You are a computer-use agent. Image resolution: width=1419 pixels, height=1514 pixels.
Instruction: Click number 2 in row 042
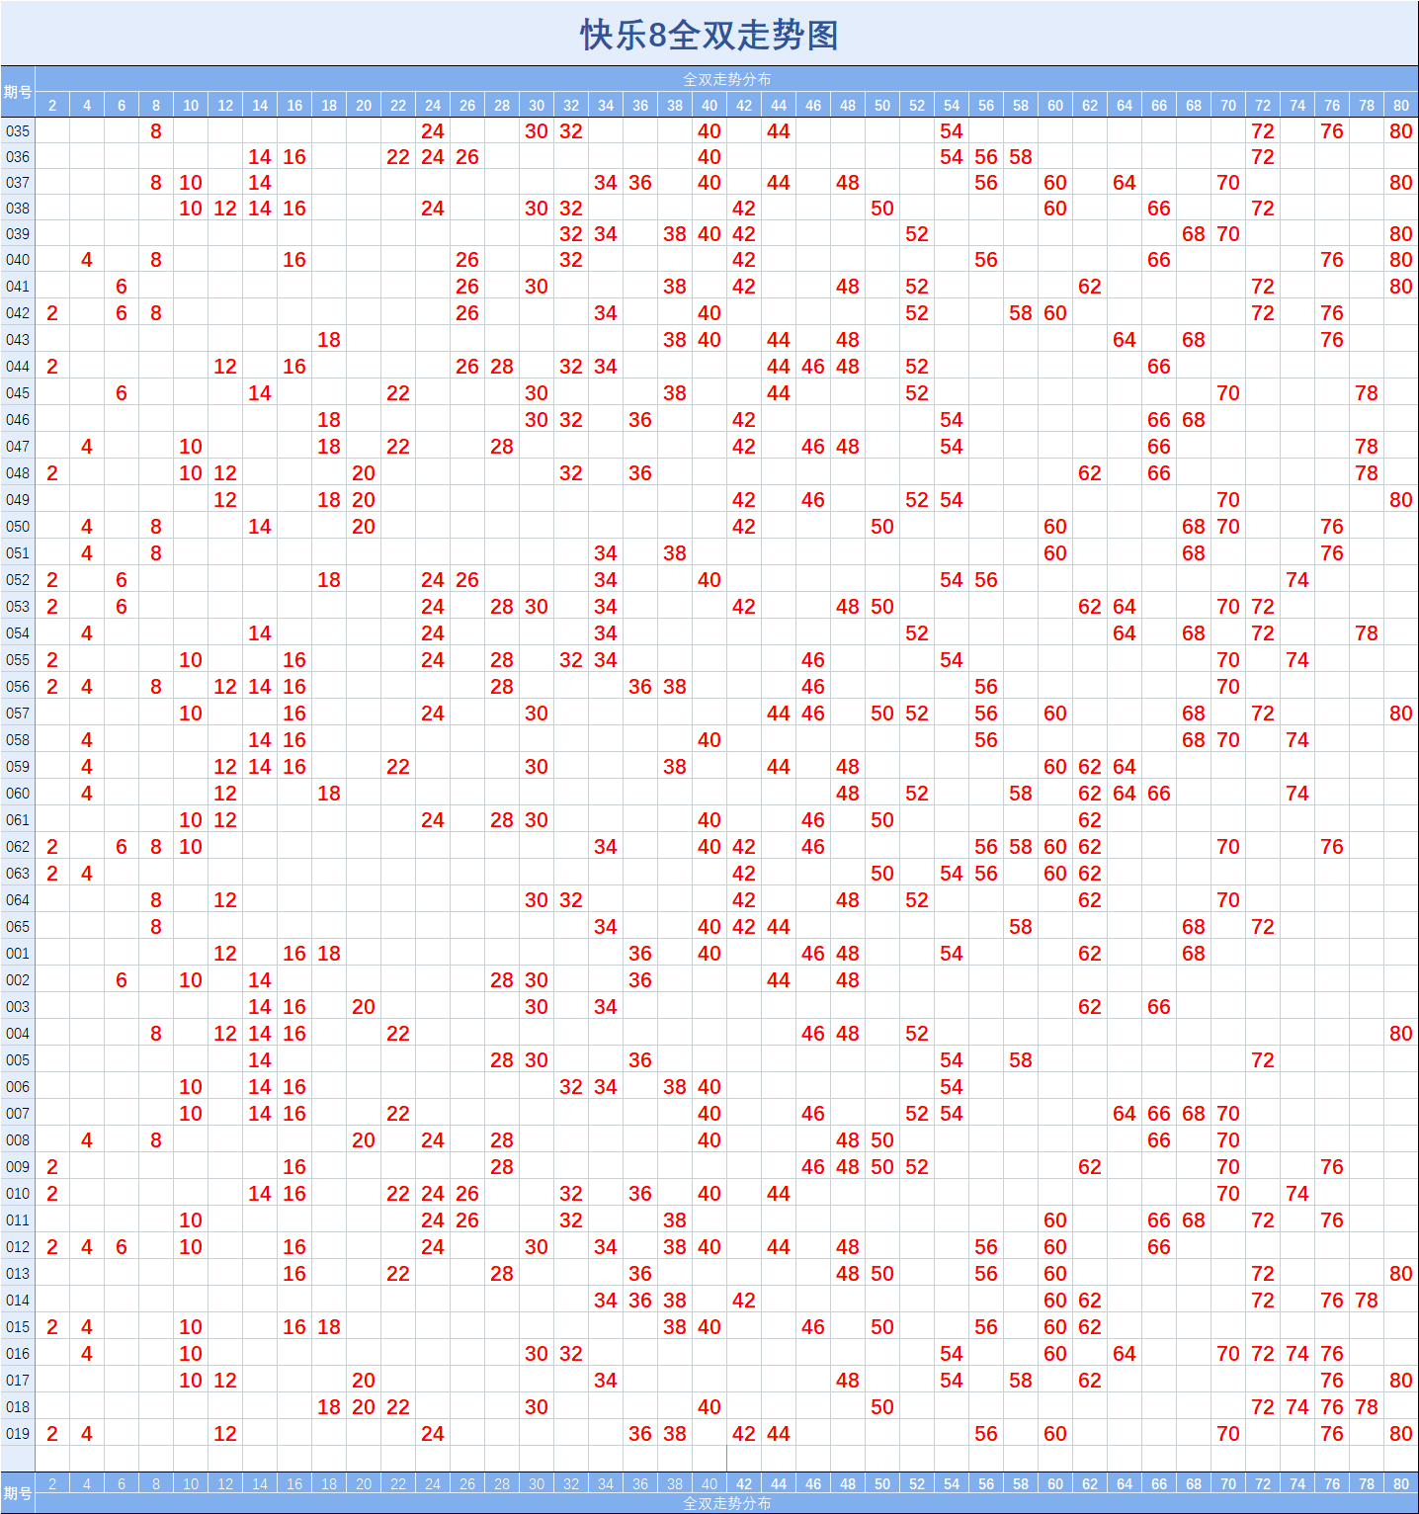click(52, 312)
